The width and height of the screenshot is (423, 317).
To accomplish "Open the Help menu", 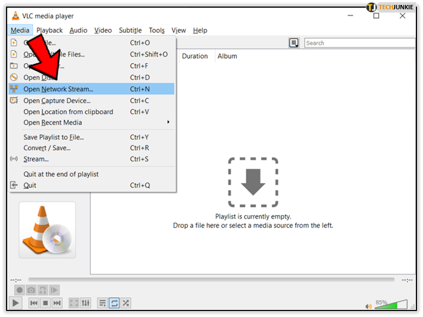I will point(200,31).
